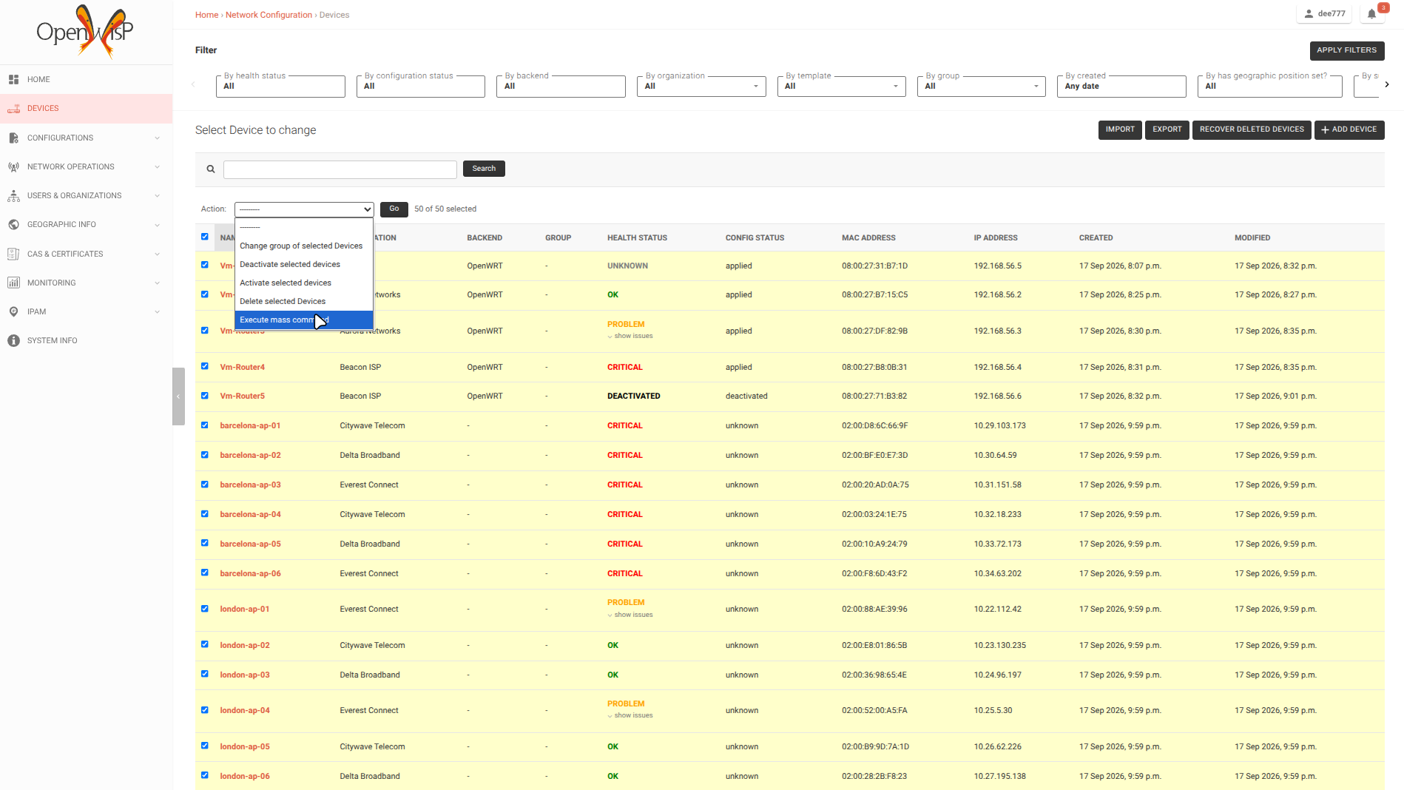
Task: Select Activate selected devices option
Action: click(304, 283)
